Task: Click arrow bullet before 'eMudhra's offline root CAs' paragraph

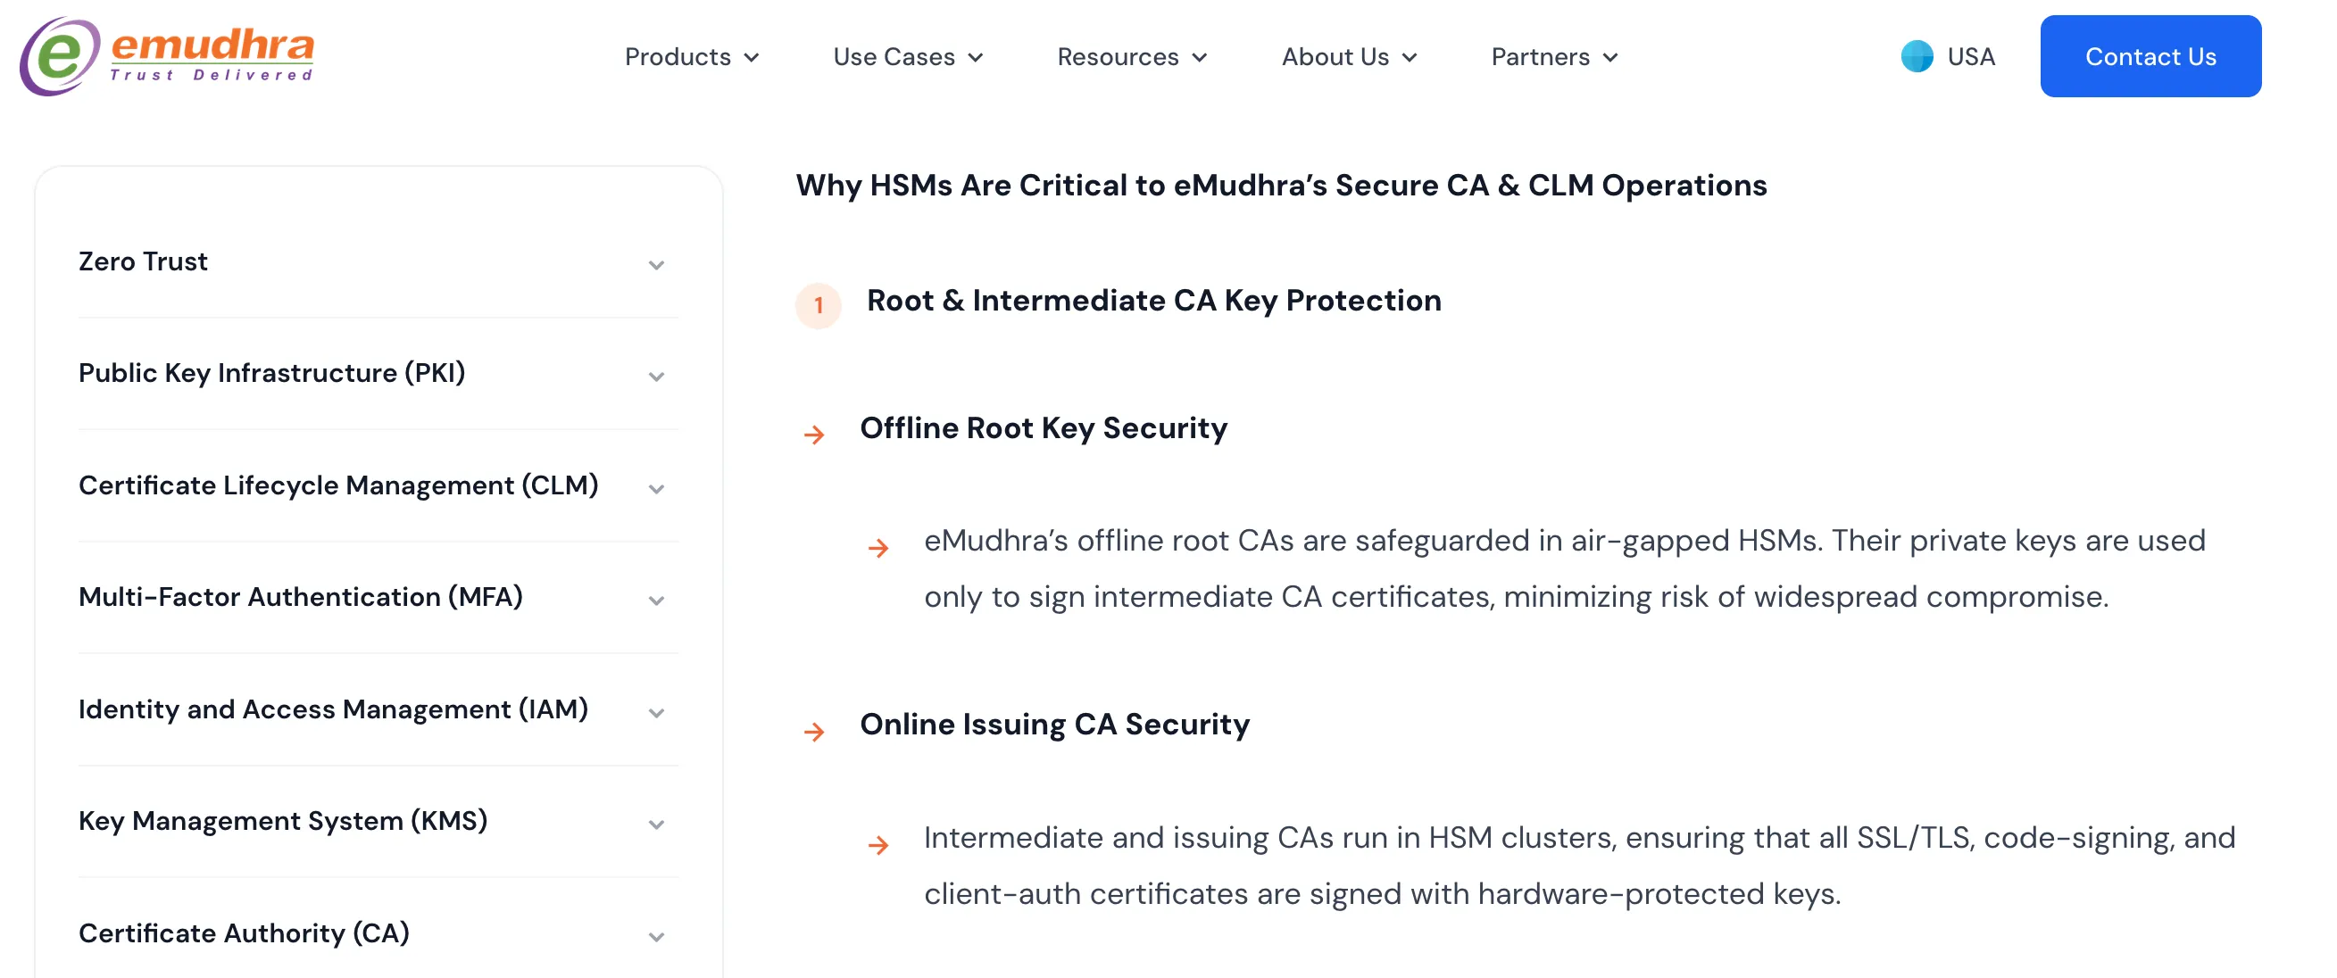Action: pyautogui.click(x=877, y=548)
